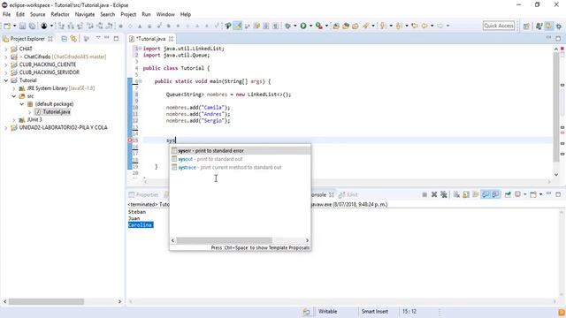Expand the CHAT project node
This screenshot has width=566, height=318.
[x=6, y=49]
